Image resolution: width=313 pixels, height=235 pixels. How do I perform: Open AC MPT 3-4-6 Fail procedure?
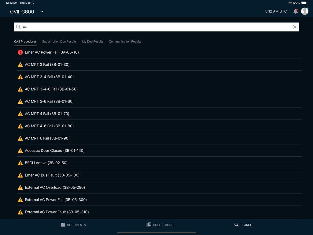click(51, 89)
